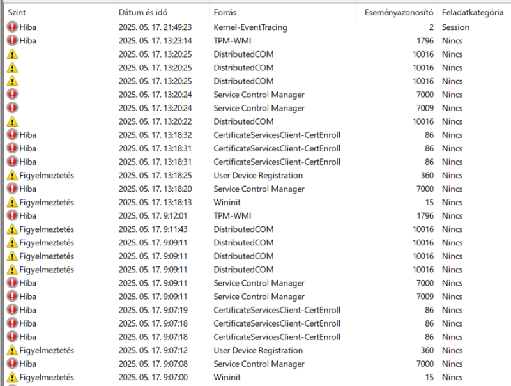
Task: Click event ID 7009 in the 13:20:24 row
Action: coord(425,108)
